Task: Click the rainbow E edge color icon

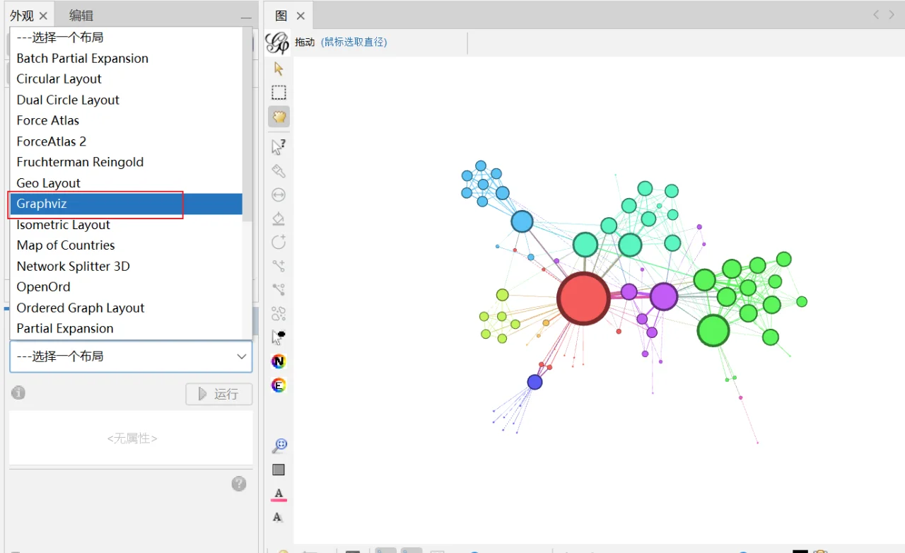Action: [x=279, y=385]
